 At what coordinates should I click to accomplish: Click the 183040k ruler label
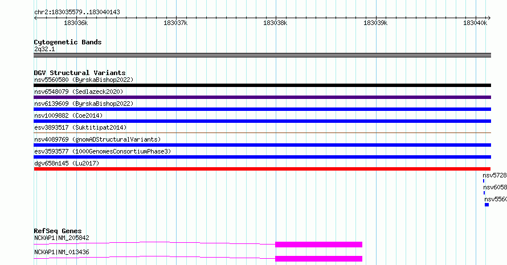475,23
